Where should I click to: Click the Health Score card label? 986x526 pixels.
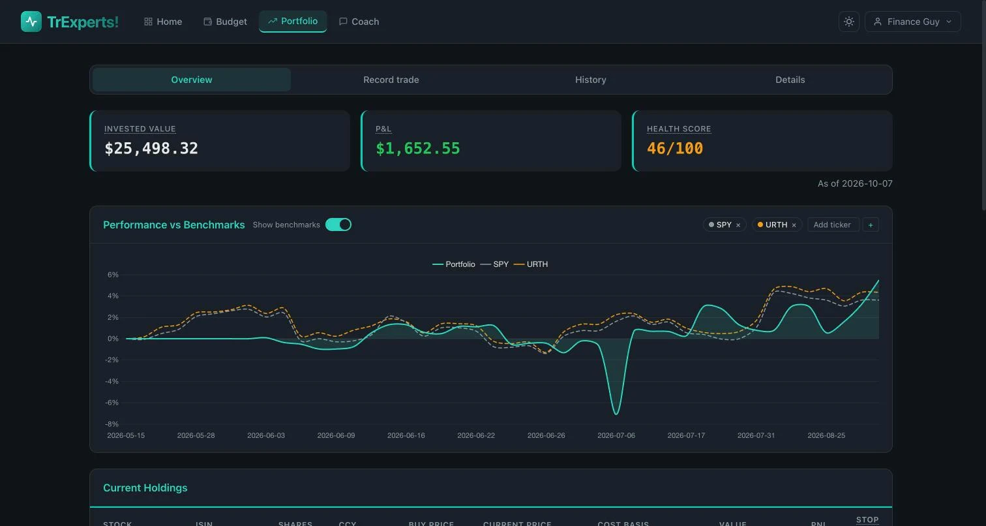point(679,129)
